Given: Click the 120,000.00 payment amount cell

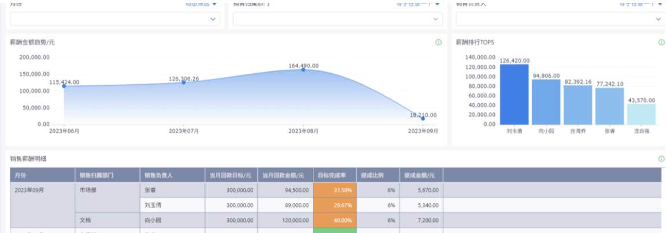Looking at the screenshot, I should click(286, 220).
